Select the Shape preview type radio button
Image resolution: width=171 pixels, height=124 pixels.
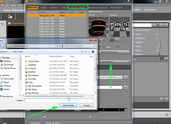coord(118,47)
